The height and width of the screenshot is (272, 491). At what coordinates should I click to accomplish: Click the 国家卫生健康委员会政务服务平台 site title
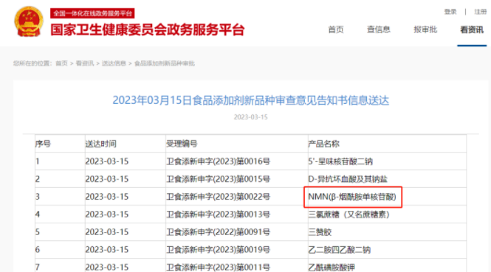click(x=148, y=30)
